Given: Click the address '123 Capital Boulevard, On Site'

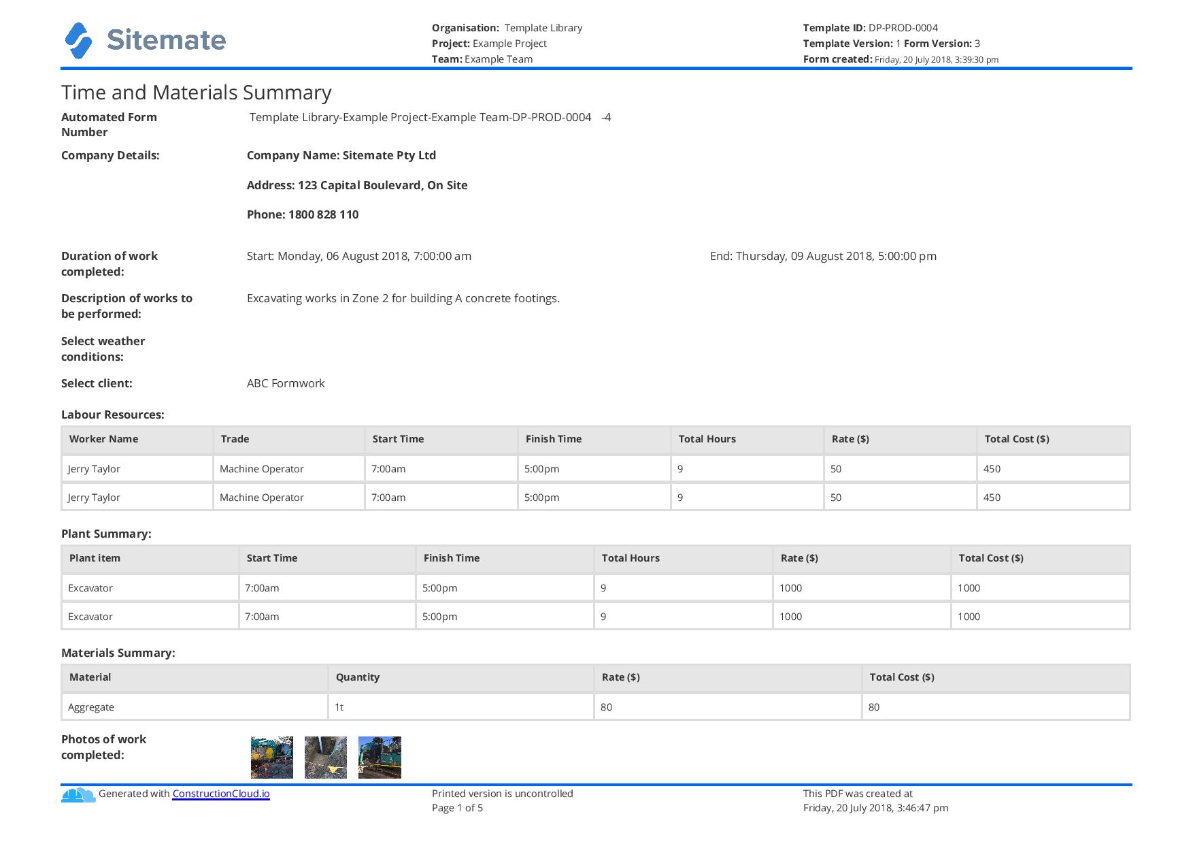Looking at the screenshot, I should [383, 185].
